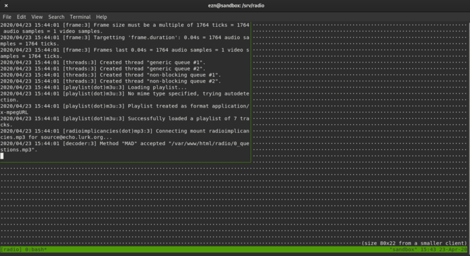
Task: Click the "x-mpegURL" text
Action: coord(14,112)
